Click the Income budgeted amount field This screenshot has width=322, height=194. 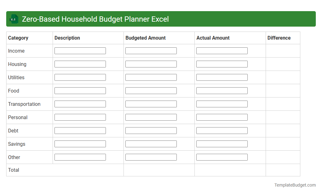[151, 50]
